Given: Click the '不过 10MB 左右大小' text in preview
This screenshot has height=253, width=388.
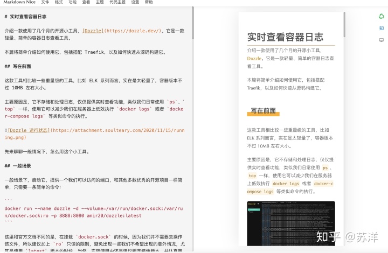Looking at the screenshot, I should pyautogui.click(x=269, y=146).
